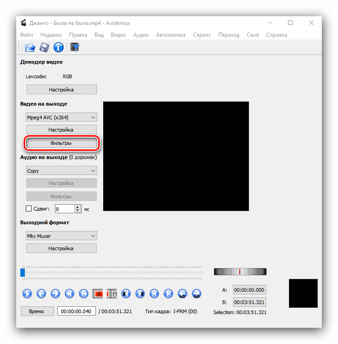Expand the Mkv Muxer output format dropdown
Screen dimensions: 338x344
tap(61, 236)
